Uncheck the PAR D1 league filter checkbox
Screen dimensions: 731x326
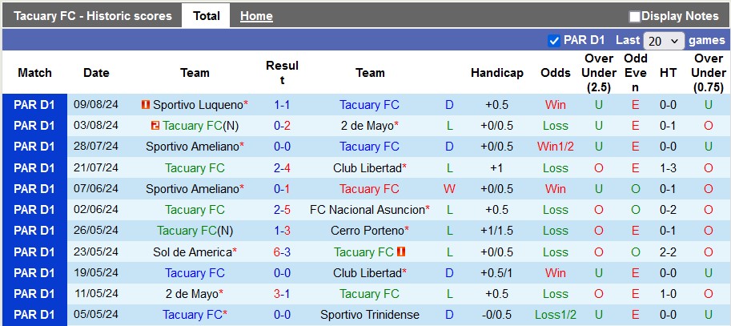point(553,40)
